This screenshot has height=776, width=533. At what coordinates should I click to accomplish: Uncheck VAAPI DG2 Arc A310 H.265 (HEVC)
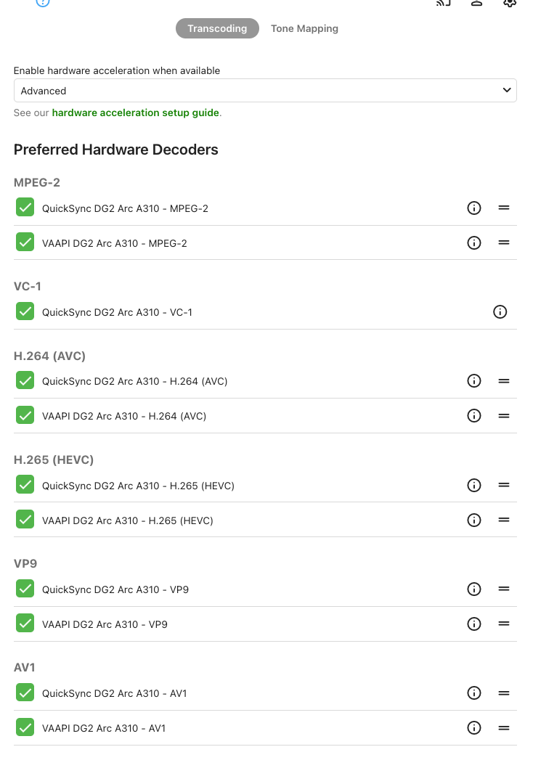pyautogui.click(x=25, y=520)
